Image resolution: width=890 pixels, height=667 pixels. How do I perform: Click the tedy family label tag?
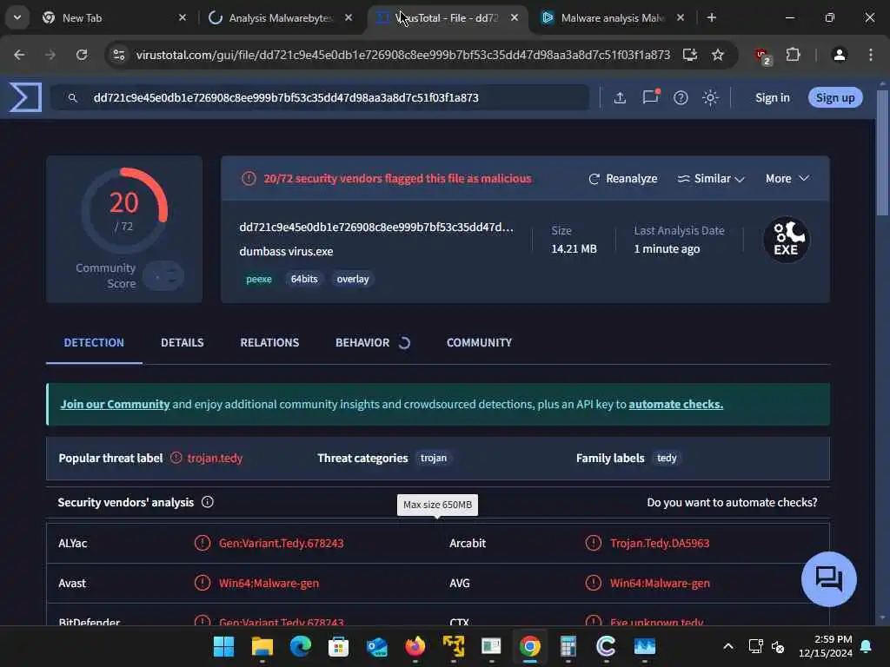[667, 458]
